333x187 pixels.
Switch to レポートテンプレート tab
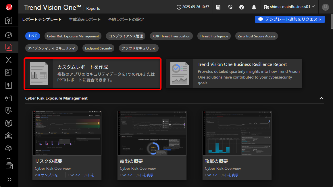tap(42, 20)
